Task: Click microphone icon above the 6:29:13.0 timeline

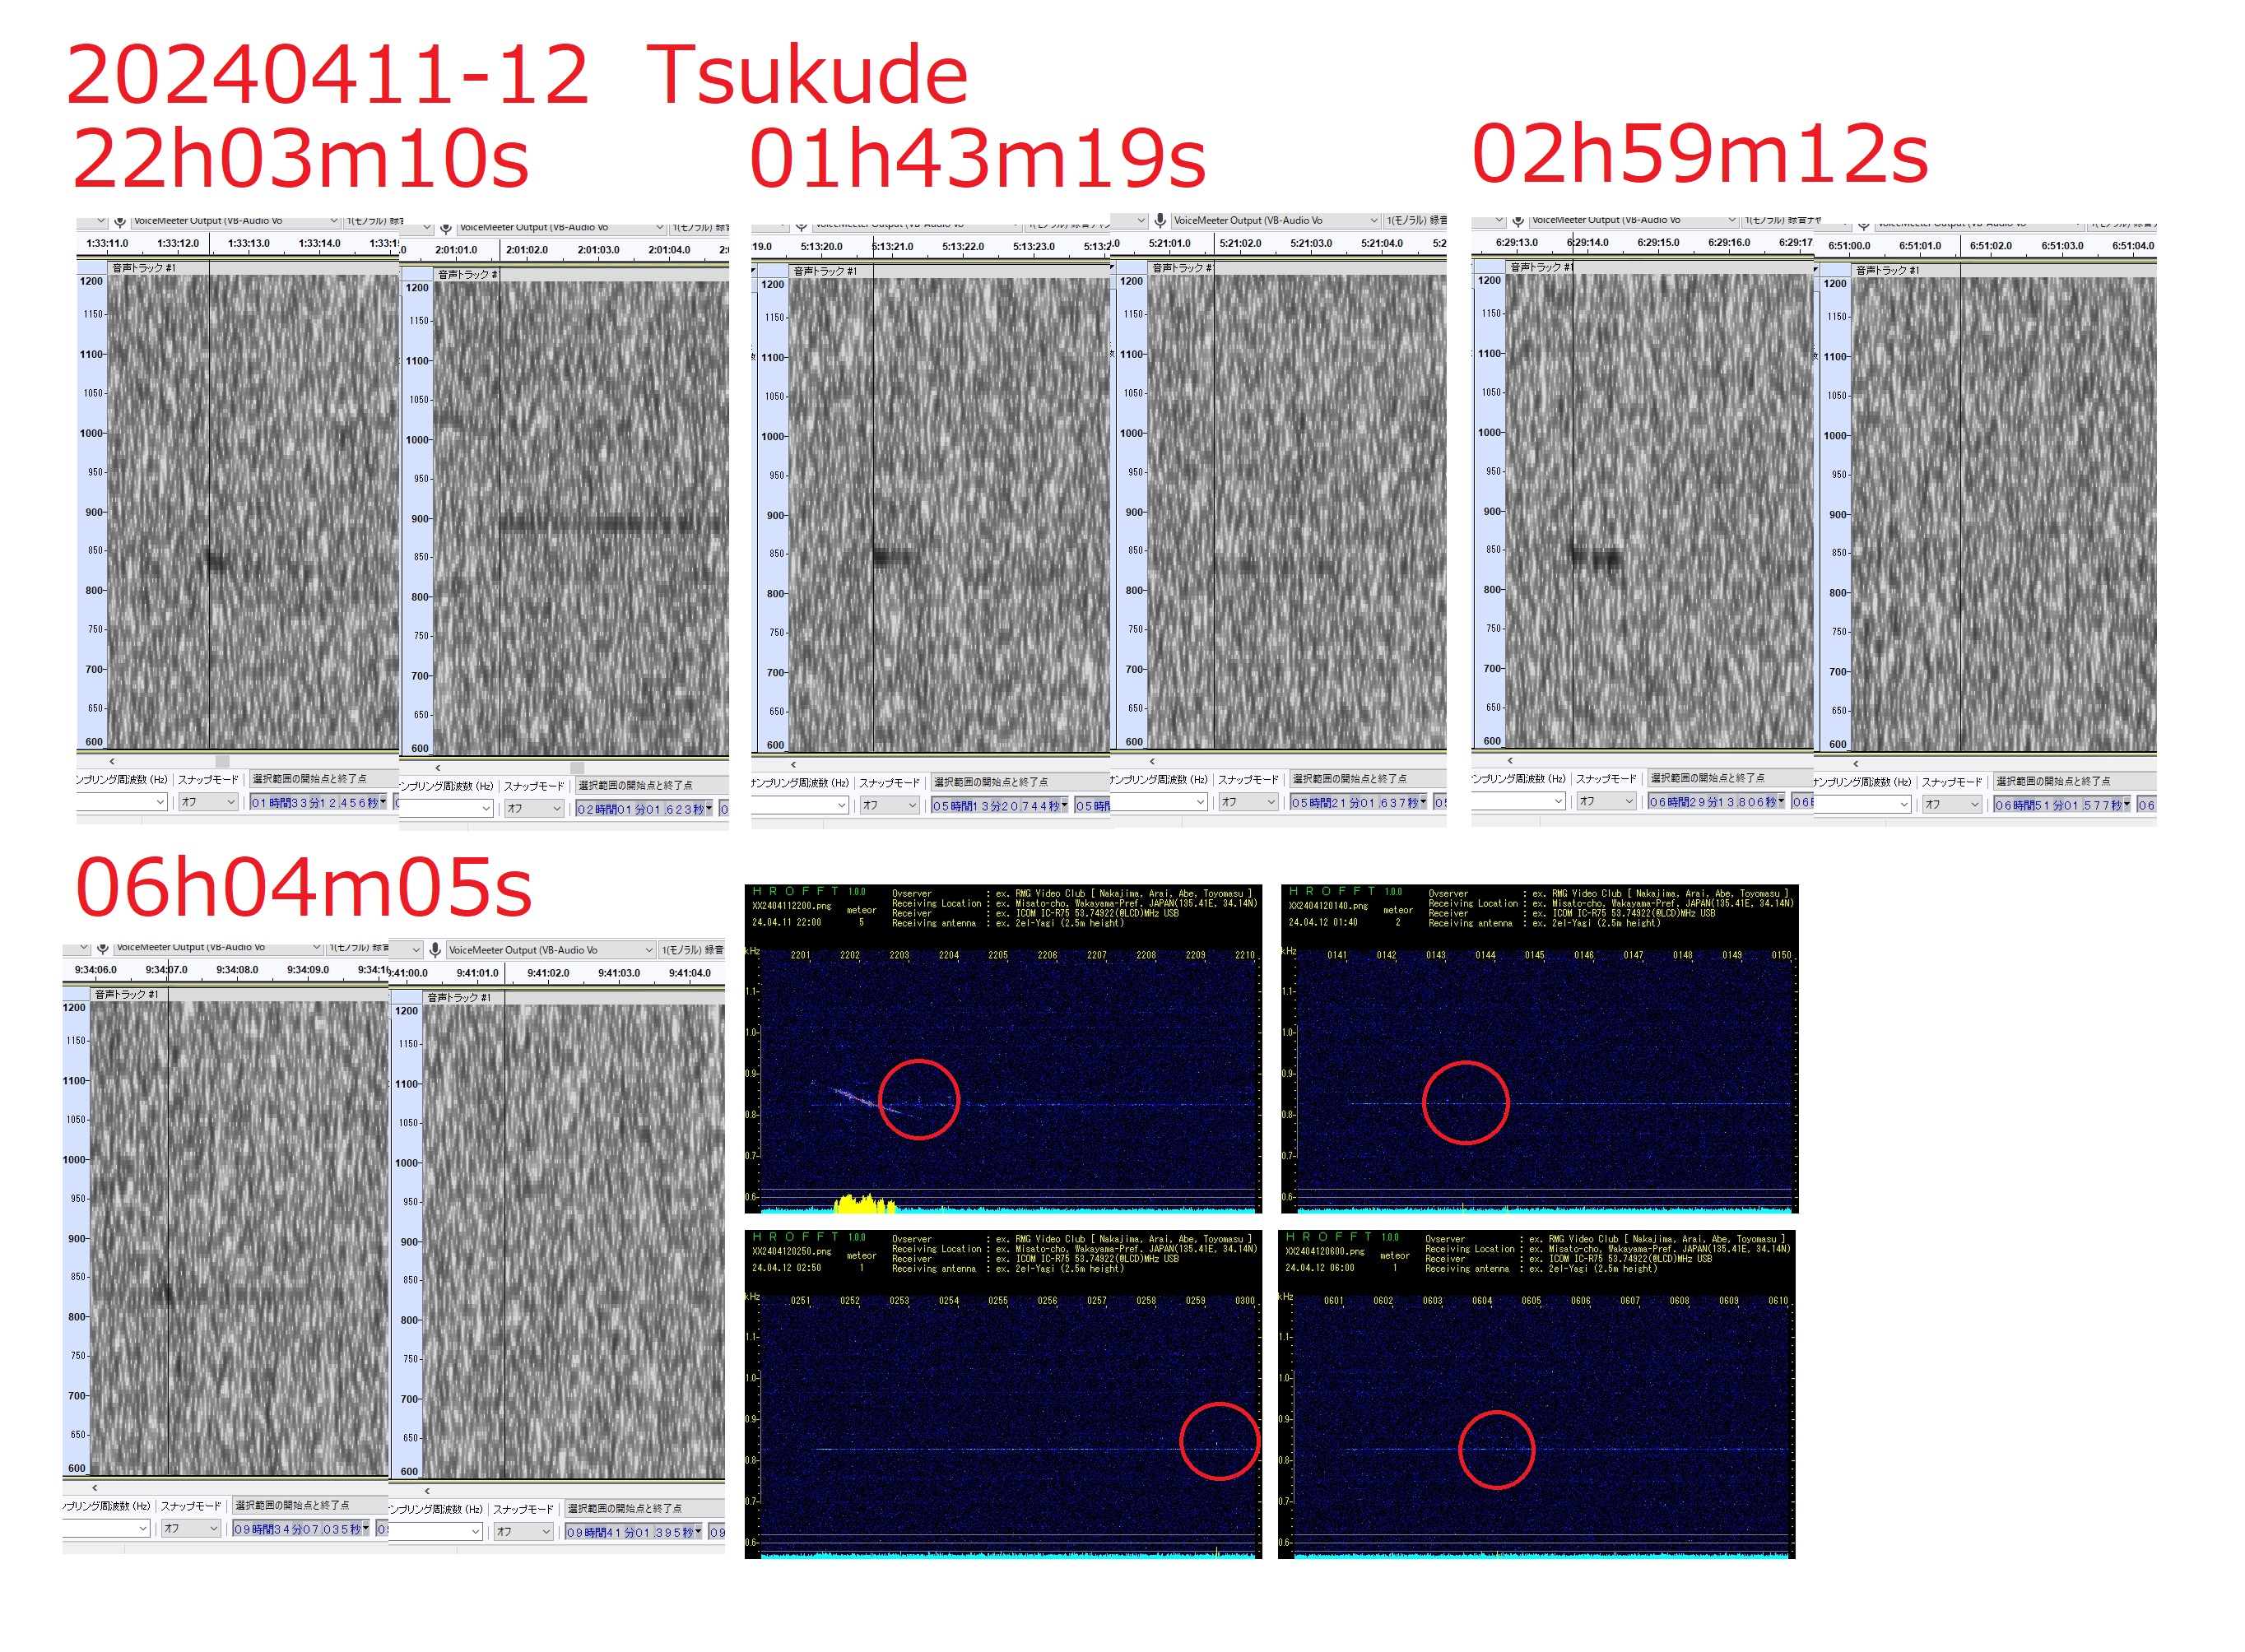Action: [1518, 221]
